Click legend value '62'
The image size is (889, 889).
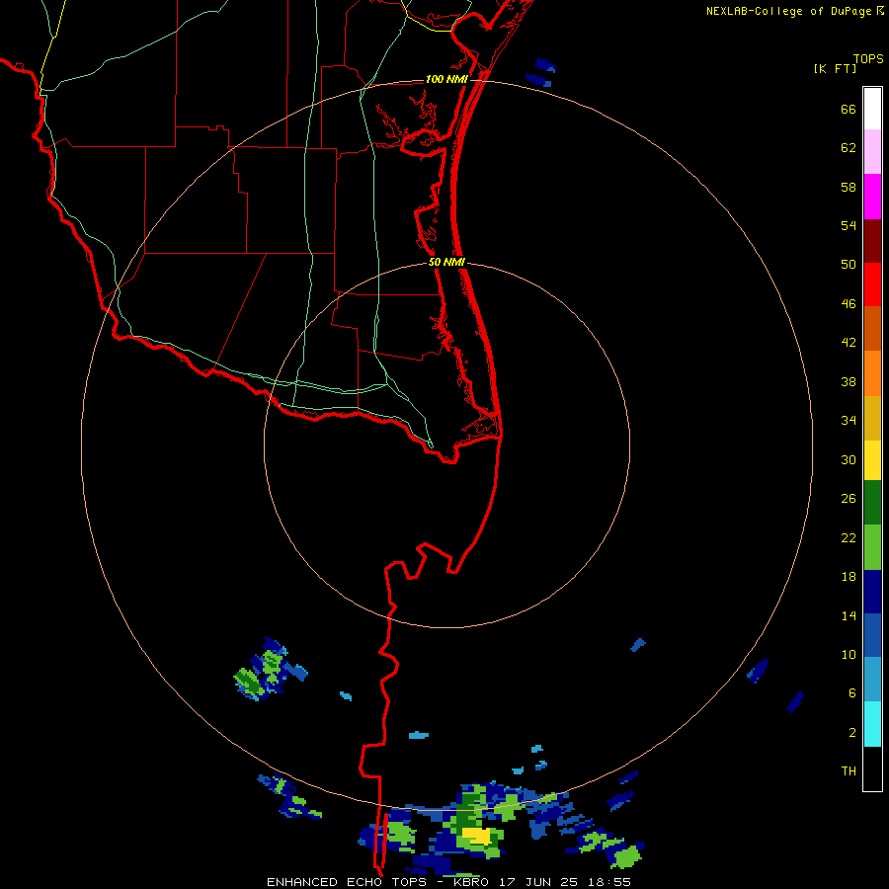click(849, 148)
